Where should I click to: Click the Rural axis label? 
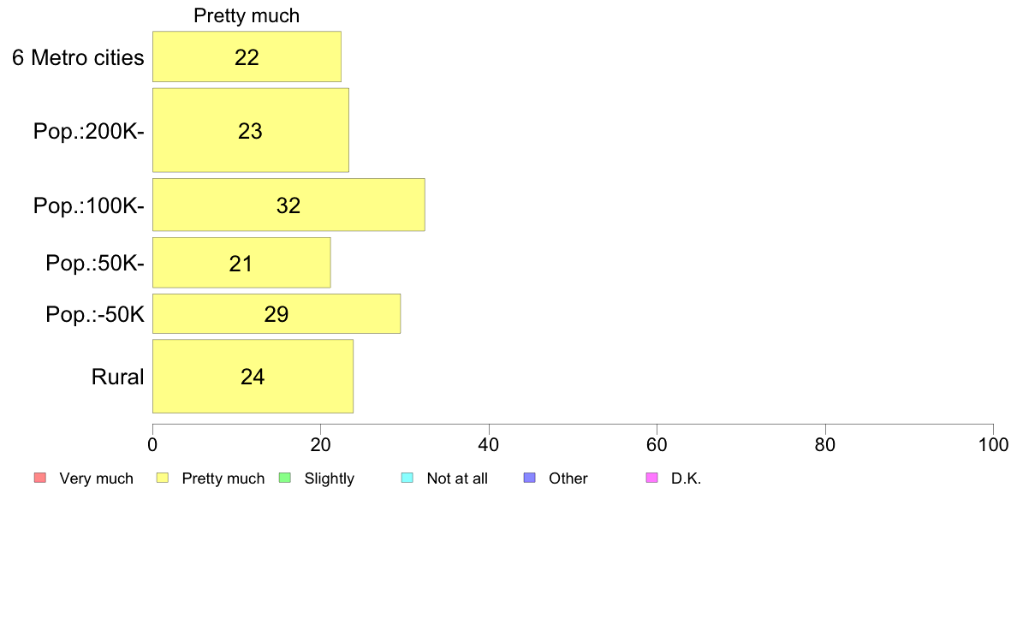point(117,377)
